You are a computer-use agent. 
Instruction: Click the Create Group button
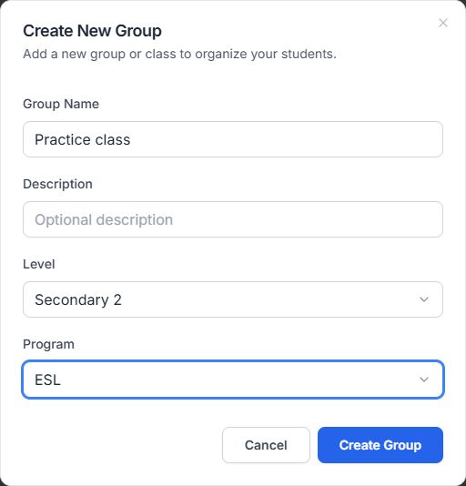(x=380, y=445)
